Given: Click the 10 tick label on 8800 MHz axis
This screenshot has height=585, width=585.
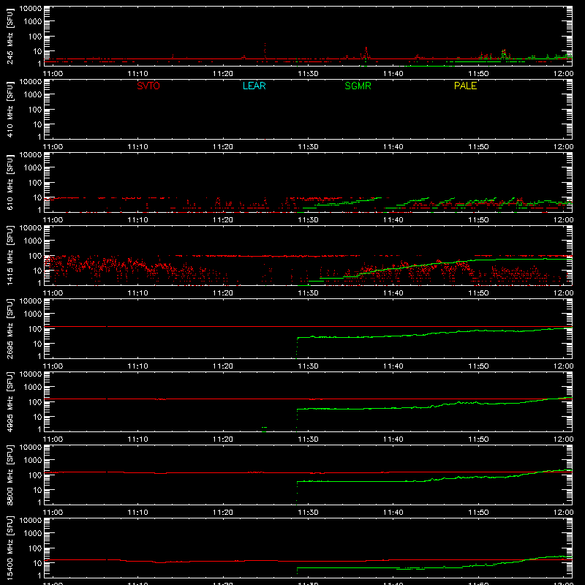Looking at the screenshot, I should point(37,490).
